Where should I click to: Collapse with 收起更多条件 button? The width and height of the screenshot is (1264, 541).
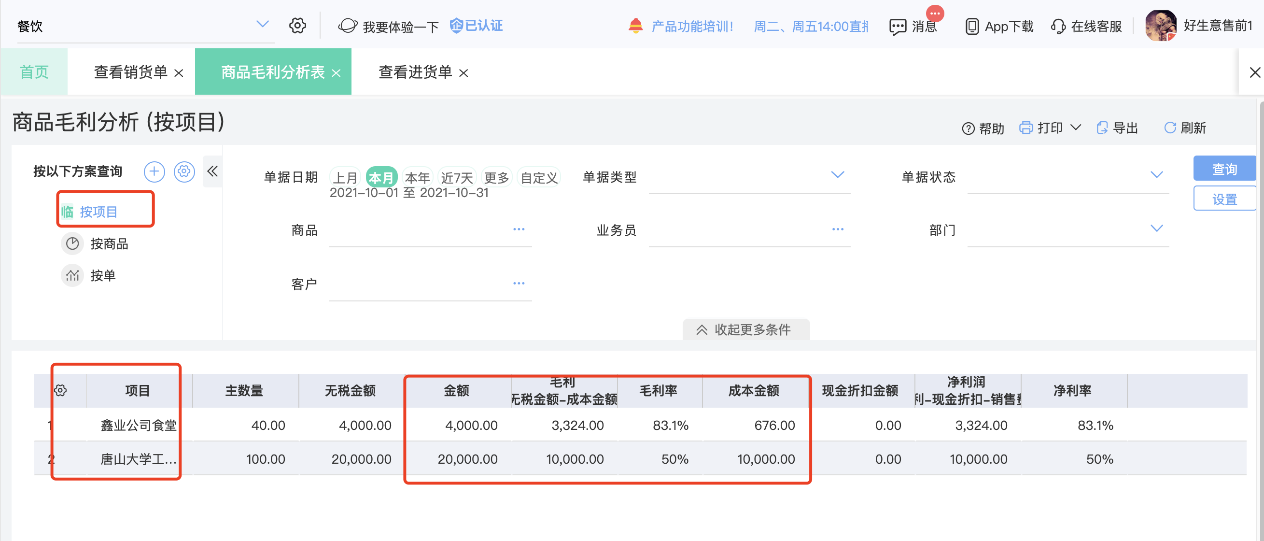(746, 329)
